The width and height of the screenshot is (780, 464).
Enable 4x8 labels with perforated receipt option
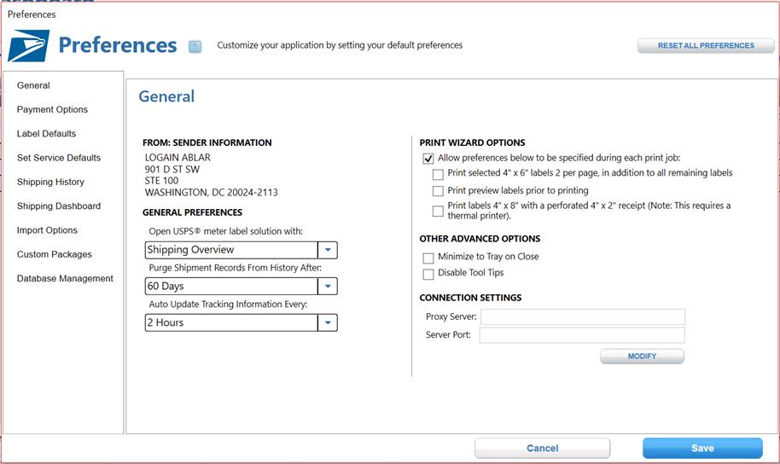click(x=438, y=212)
